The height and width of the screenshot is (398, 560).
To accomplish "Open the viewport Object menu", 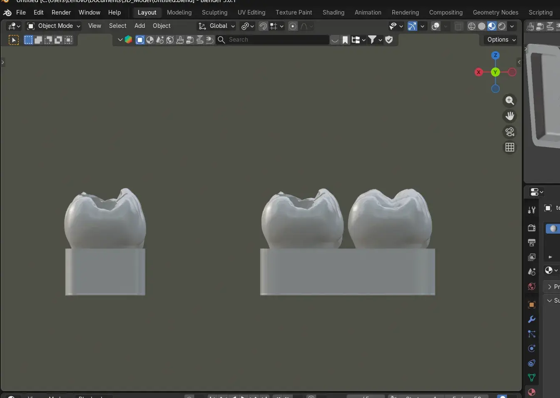I will coord(162,26).
